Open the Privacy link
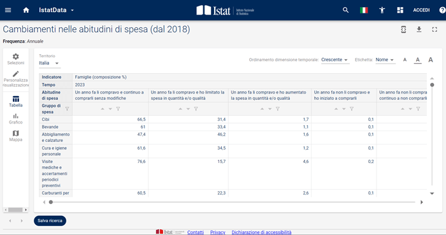Viewport: 446px width, 235px height. tap(218, 232)
